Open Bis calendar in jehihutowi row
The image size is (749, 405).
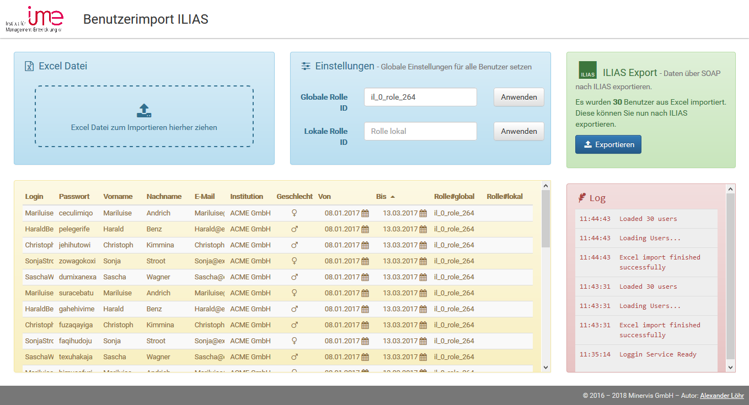[x=423, y=245]
